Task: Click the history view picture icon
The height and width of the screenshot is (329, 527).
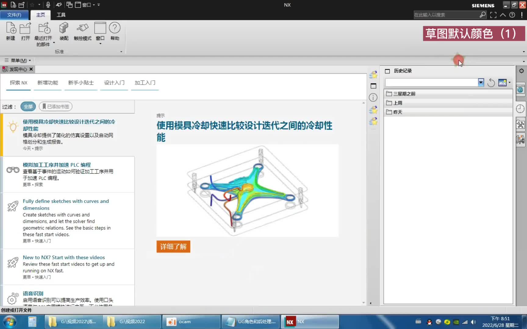Action: pos(502,82)
